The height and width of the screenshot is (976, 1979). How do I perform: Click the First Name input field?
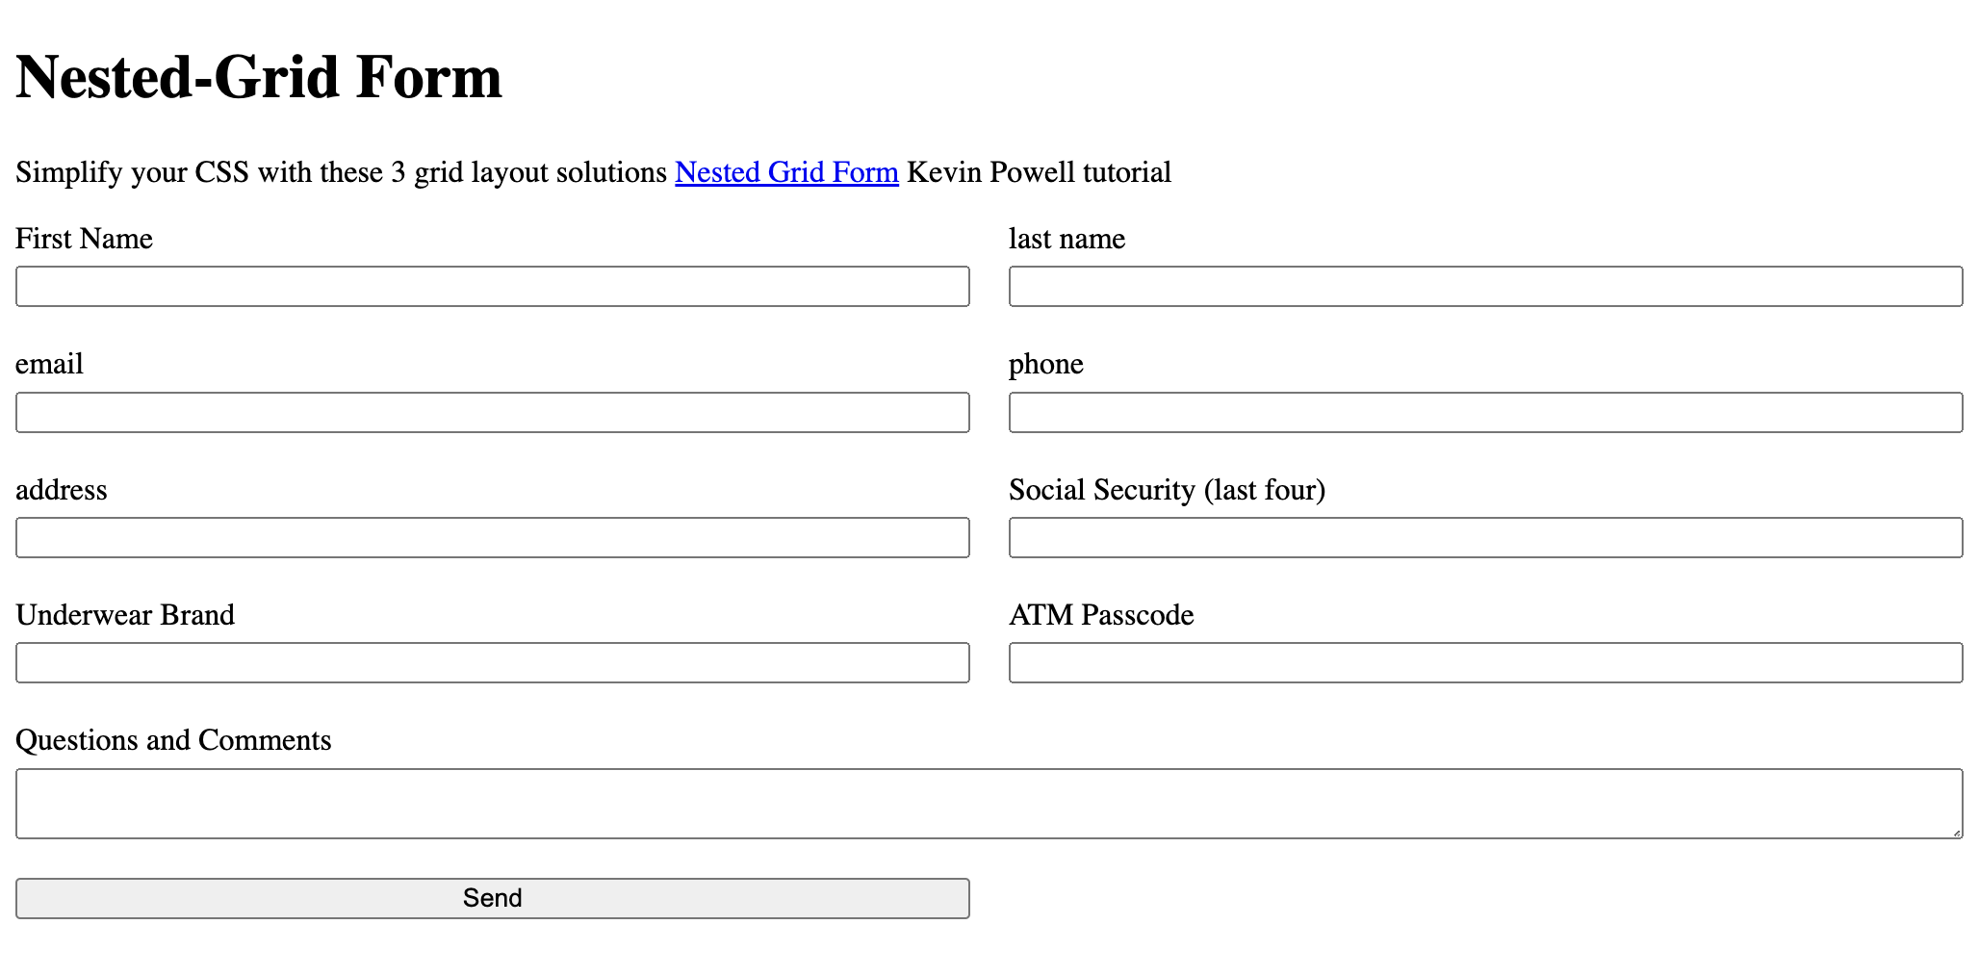pyautogui.click(x=492, y=287)
